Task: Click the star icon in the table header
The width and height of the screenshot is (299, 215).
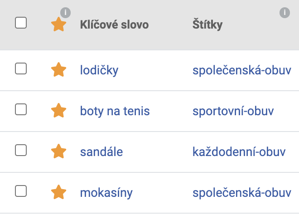Action: point(59,24)
